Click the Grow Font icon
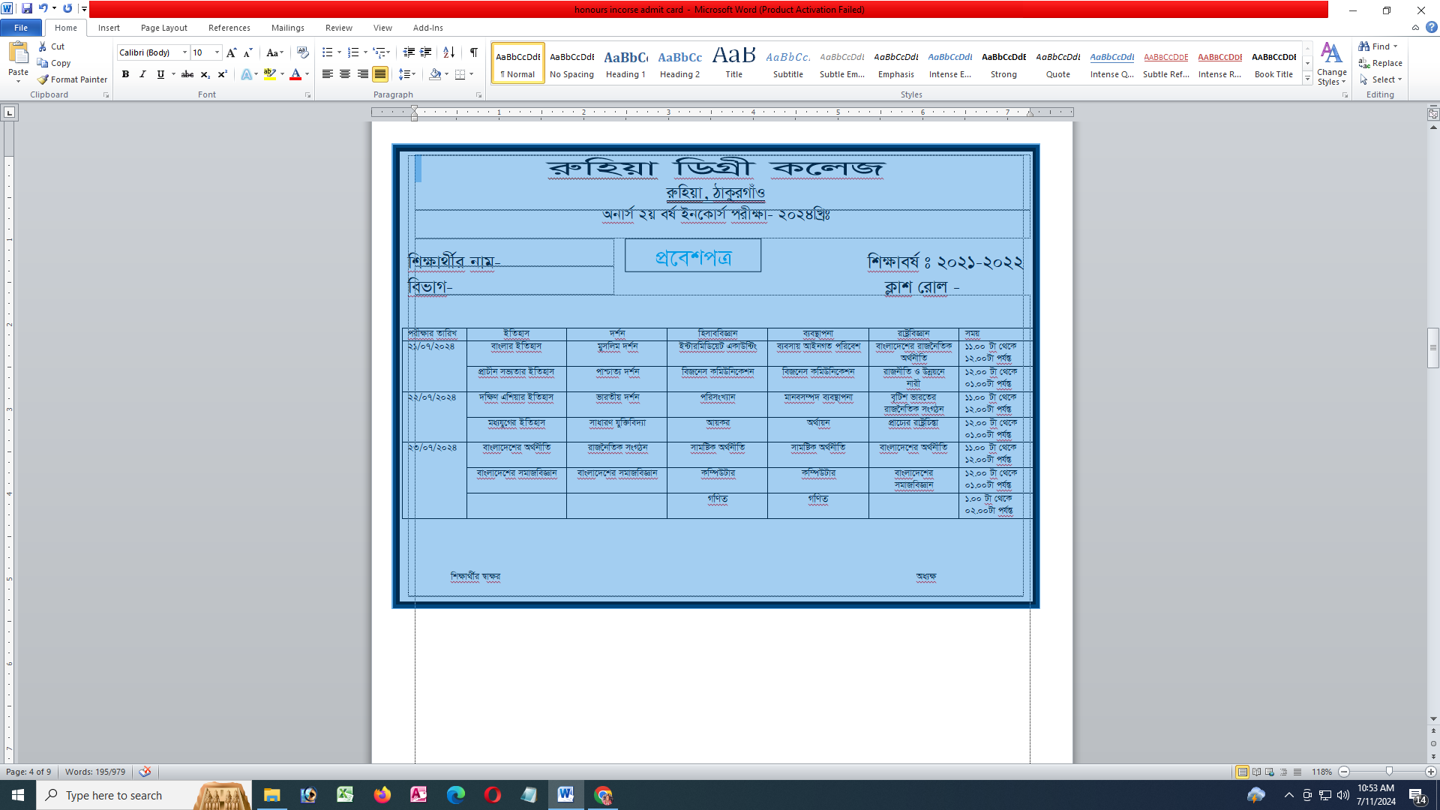The image size is (1440, 810). (x=231, y=52)
